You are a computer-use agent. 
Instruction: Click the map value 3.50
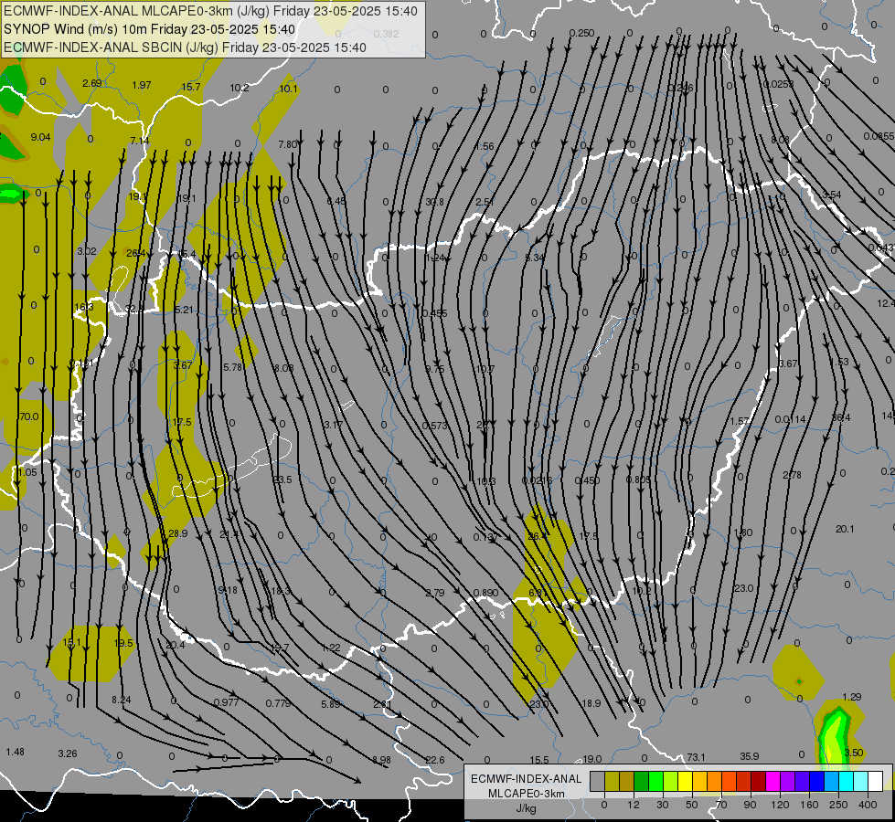click(x=854, y=753)
